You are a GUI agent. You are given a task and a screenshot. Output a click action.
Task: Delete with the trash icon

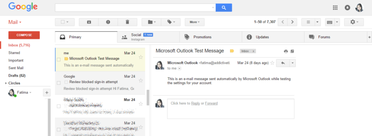128,22
